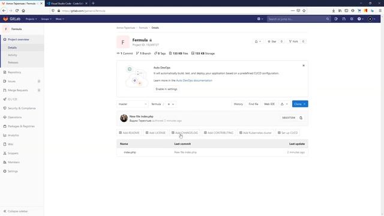This screenshot has width=384, height=216.
Task: Open the Help dropdown in the navbar
Action: pyautogui.click(x=360, y=19)
